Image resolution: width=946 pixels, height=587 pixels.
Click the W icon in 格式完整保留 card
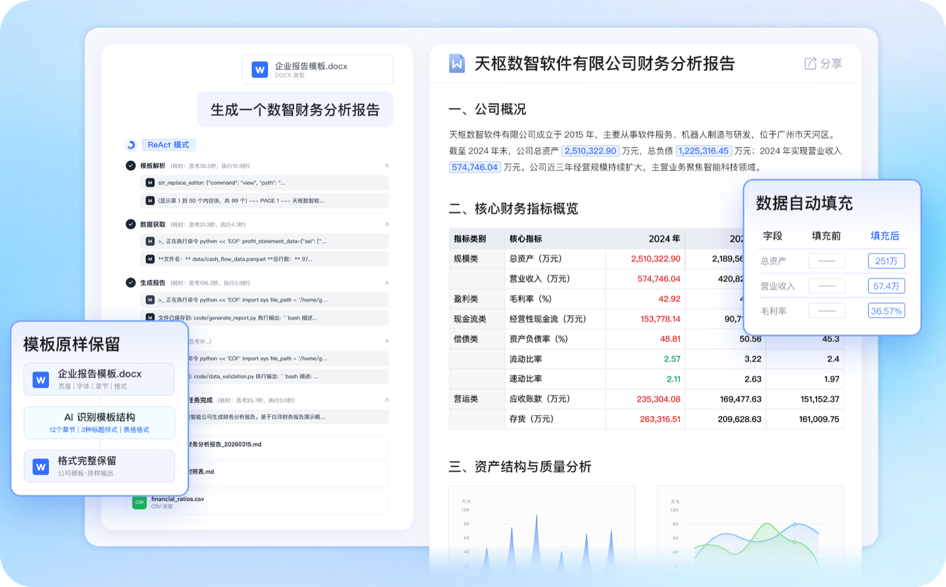click(x=41, y=466)
